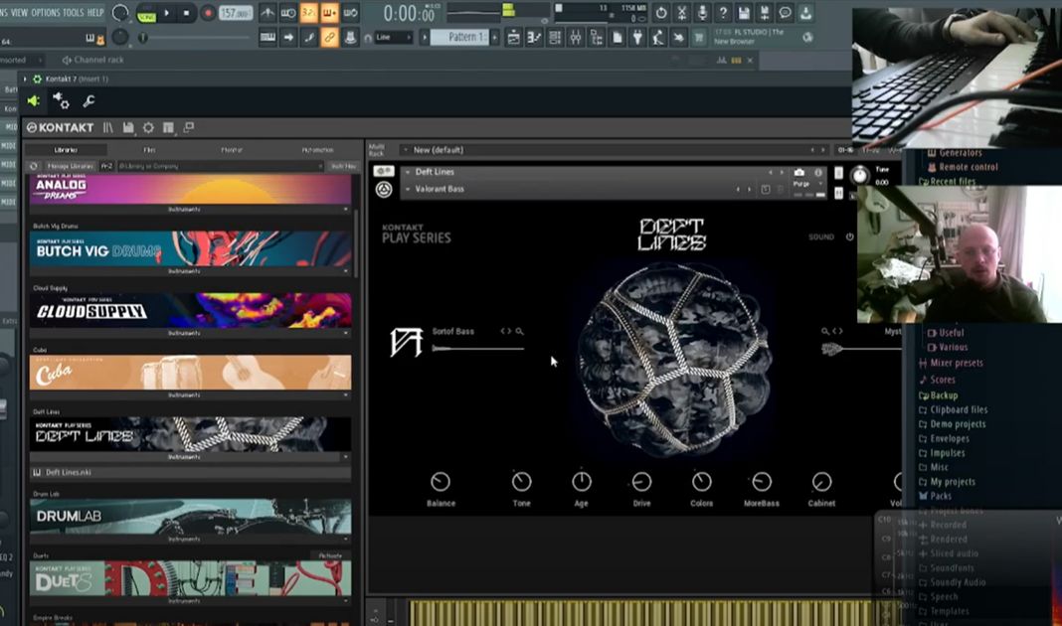This screenshot has width=1062, height=626.
Task: Click the camera snapshot icon
Action: coord(799,172)
